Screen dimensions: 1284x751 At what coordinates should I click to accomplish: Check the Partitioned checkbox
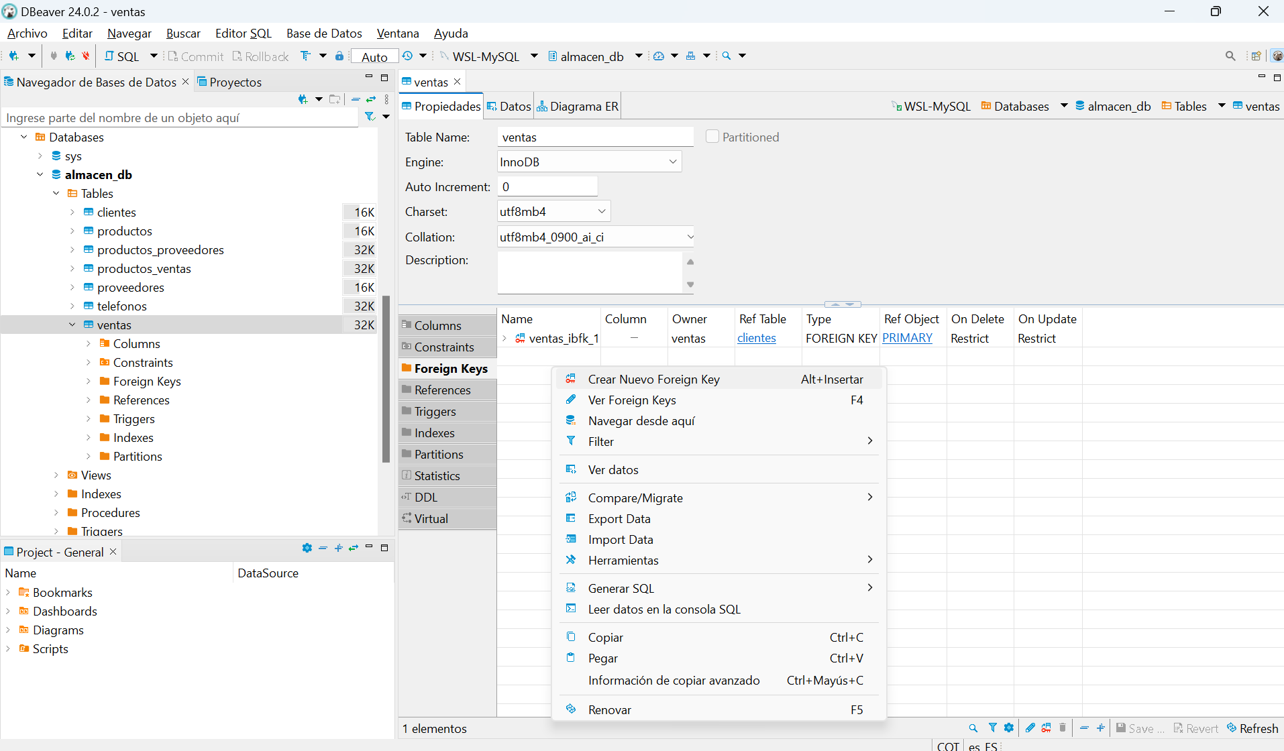pos(712,137)
